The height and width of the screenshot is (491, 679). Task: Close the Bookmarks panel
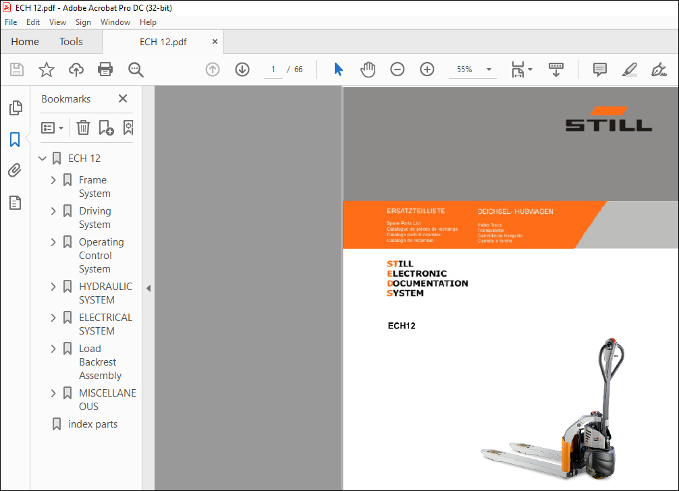(x=123, y=98)
